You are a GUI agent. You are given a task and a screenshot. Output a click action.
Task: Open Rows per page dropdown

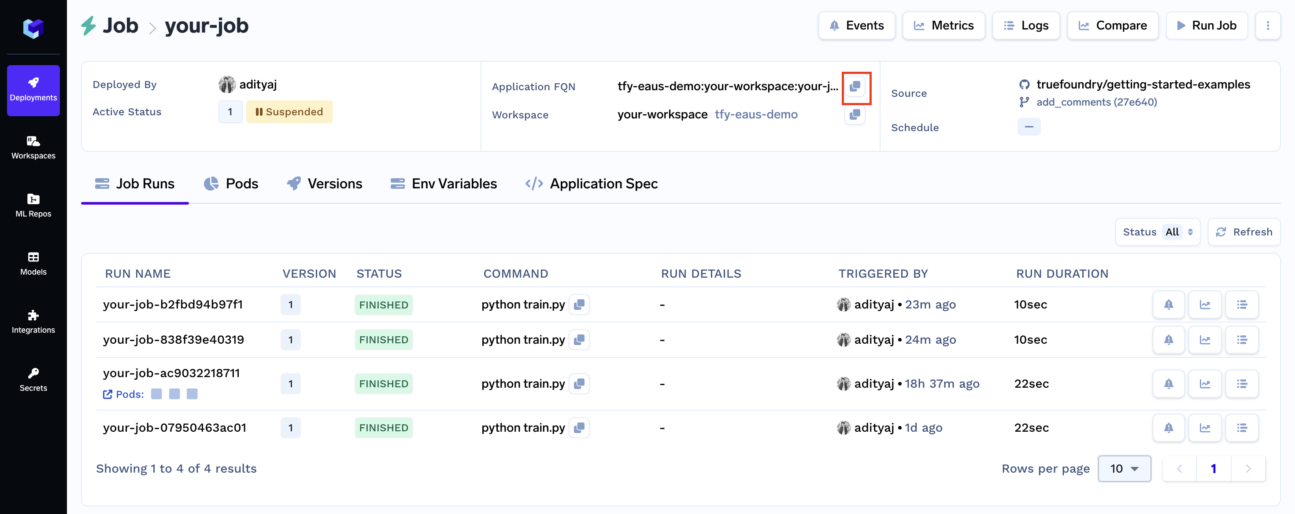coord(1124,468)
